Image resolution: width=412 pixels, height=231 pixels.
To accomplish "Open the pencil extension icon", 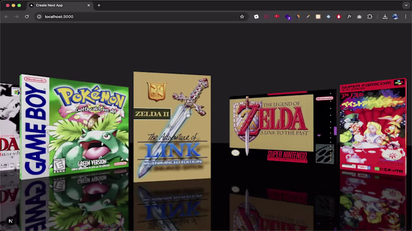I will pyautogui.click(x=308, y=16).
